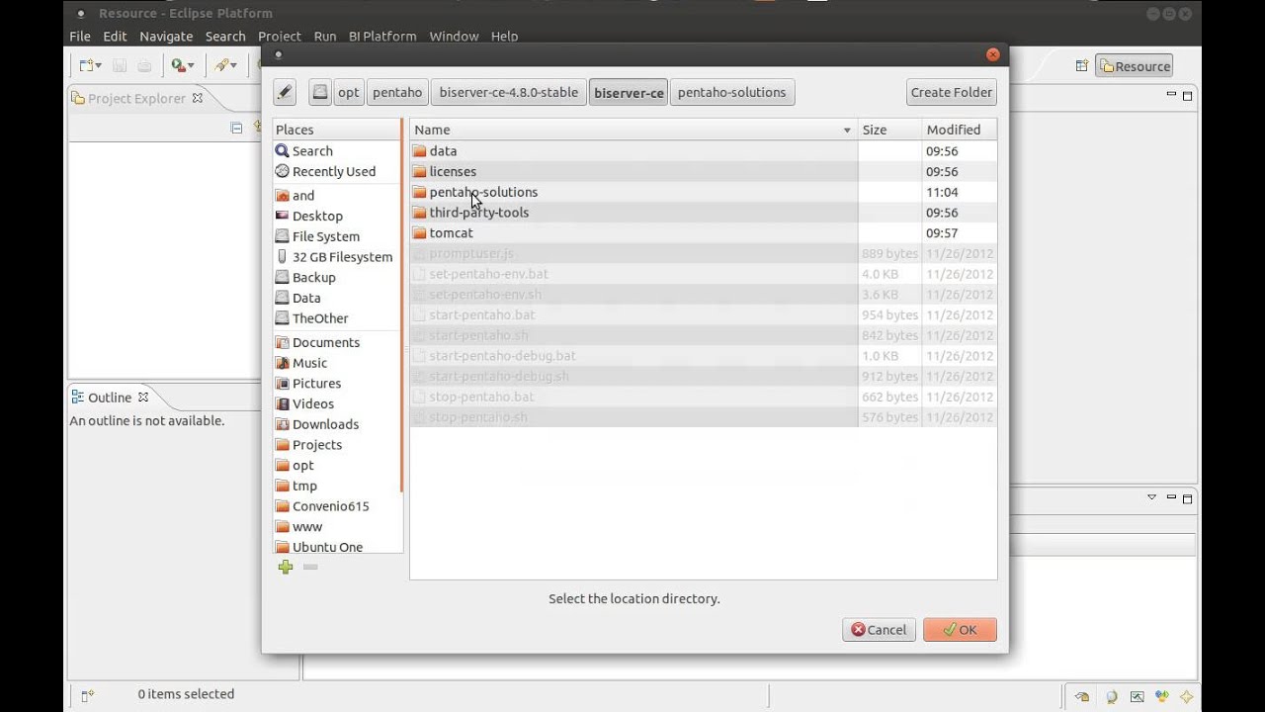Click the pencil type-a-location button
The width and height of the screenshot is (1265, 712).
285,92
